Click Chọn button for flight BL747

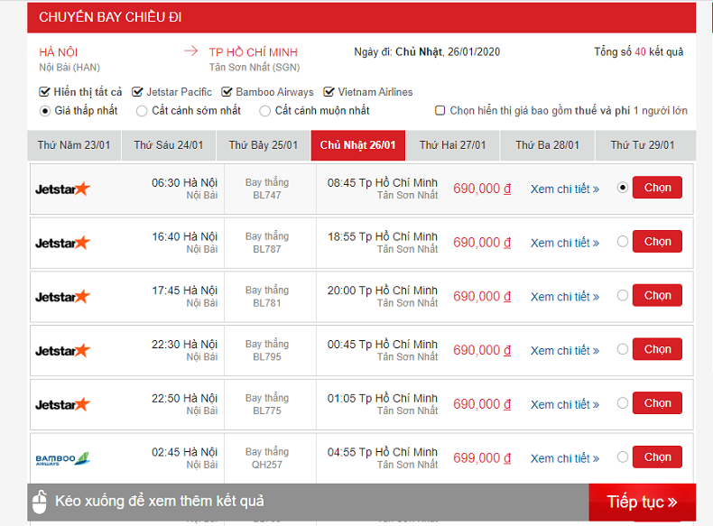point(658,188)
